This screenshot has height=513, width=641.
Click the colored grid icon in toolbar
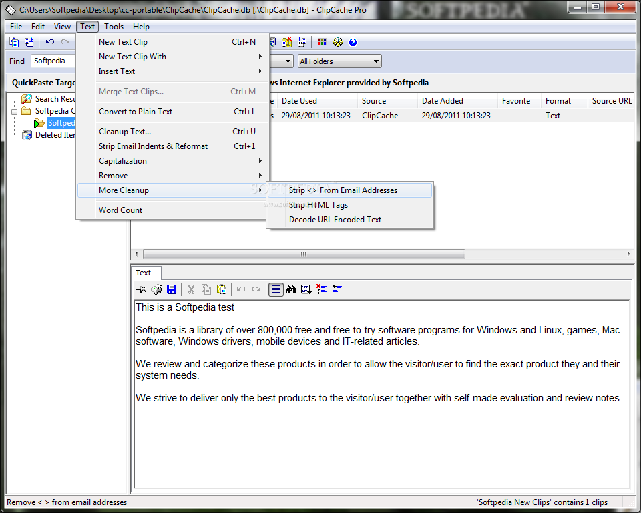322,42
